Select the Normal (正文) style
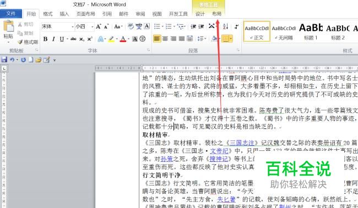Viewport: 358px width, 208px height. coord(257,31)
